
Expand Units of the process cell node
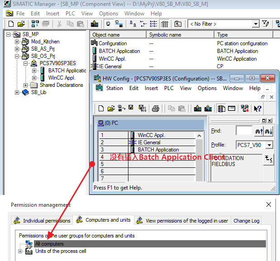(20, 251)
